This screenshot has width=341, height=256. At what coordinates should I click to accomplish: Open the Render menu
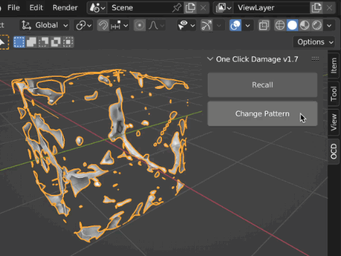pyautogui.click(x=65, y=8)
